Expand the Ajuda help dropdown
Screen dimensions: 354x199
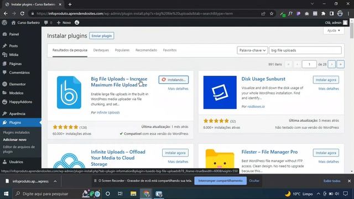(334, 30)
